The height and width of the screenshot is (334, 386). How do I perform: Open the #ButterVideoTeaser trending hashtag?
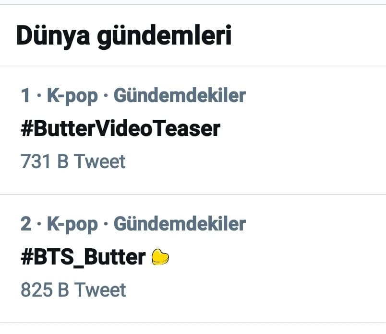(x=121, y=129)
